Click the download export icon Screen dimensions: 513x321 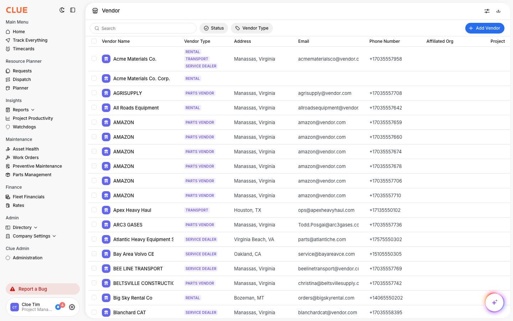[498, 11]
